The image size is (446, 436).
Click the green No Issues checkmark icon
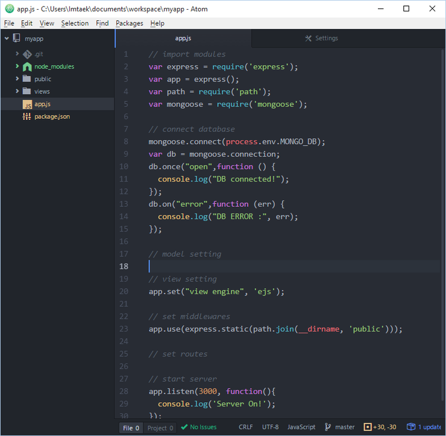pyautogui.click(x=184, y=427)
